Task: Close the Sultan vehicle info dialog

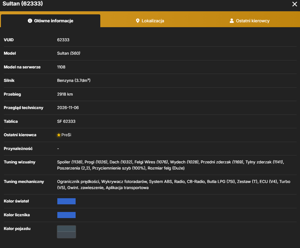Action: 294,4
